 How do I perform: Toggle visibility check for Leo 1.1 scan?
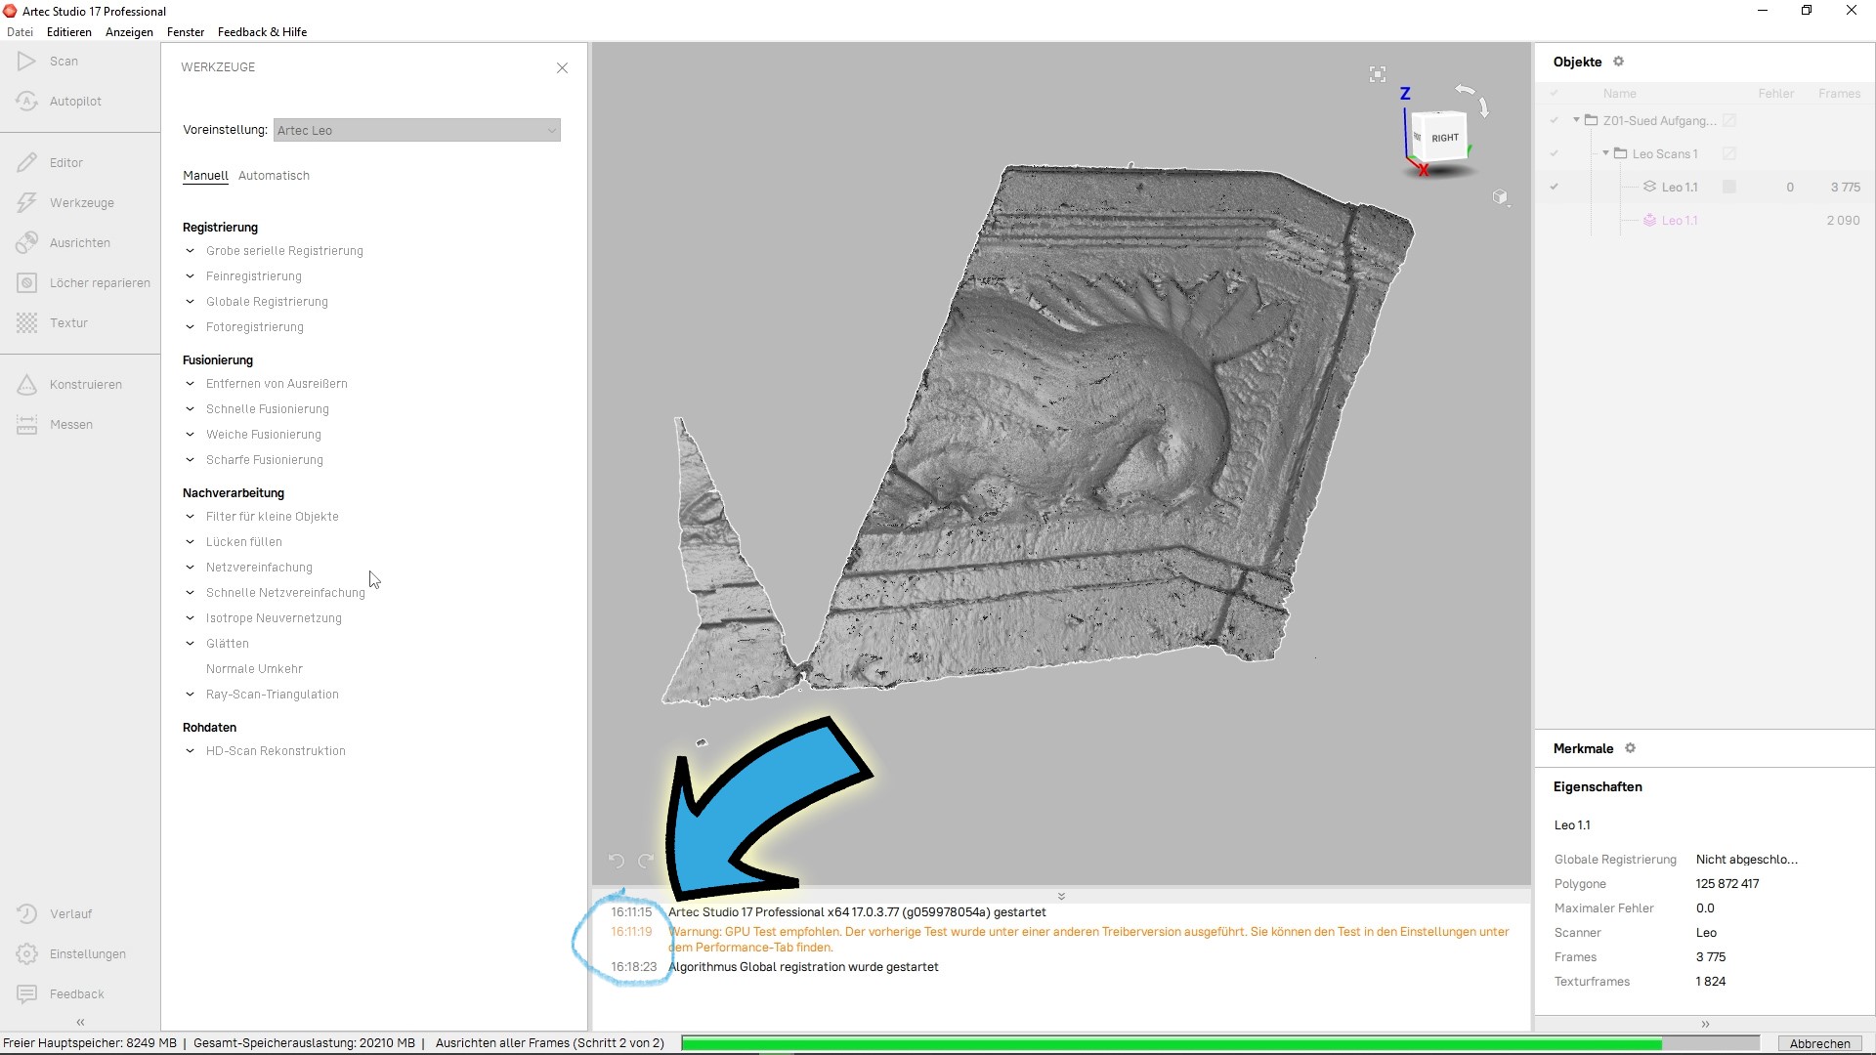coord(1554,187)
